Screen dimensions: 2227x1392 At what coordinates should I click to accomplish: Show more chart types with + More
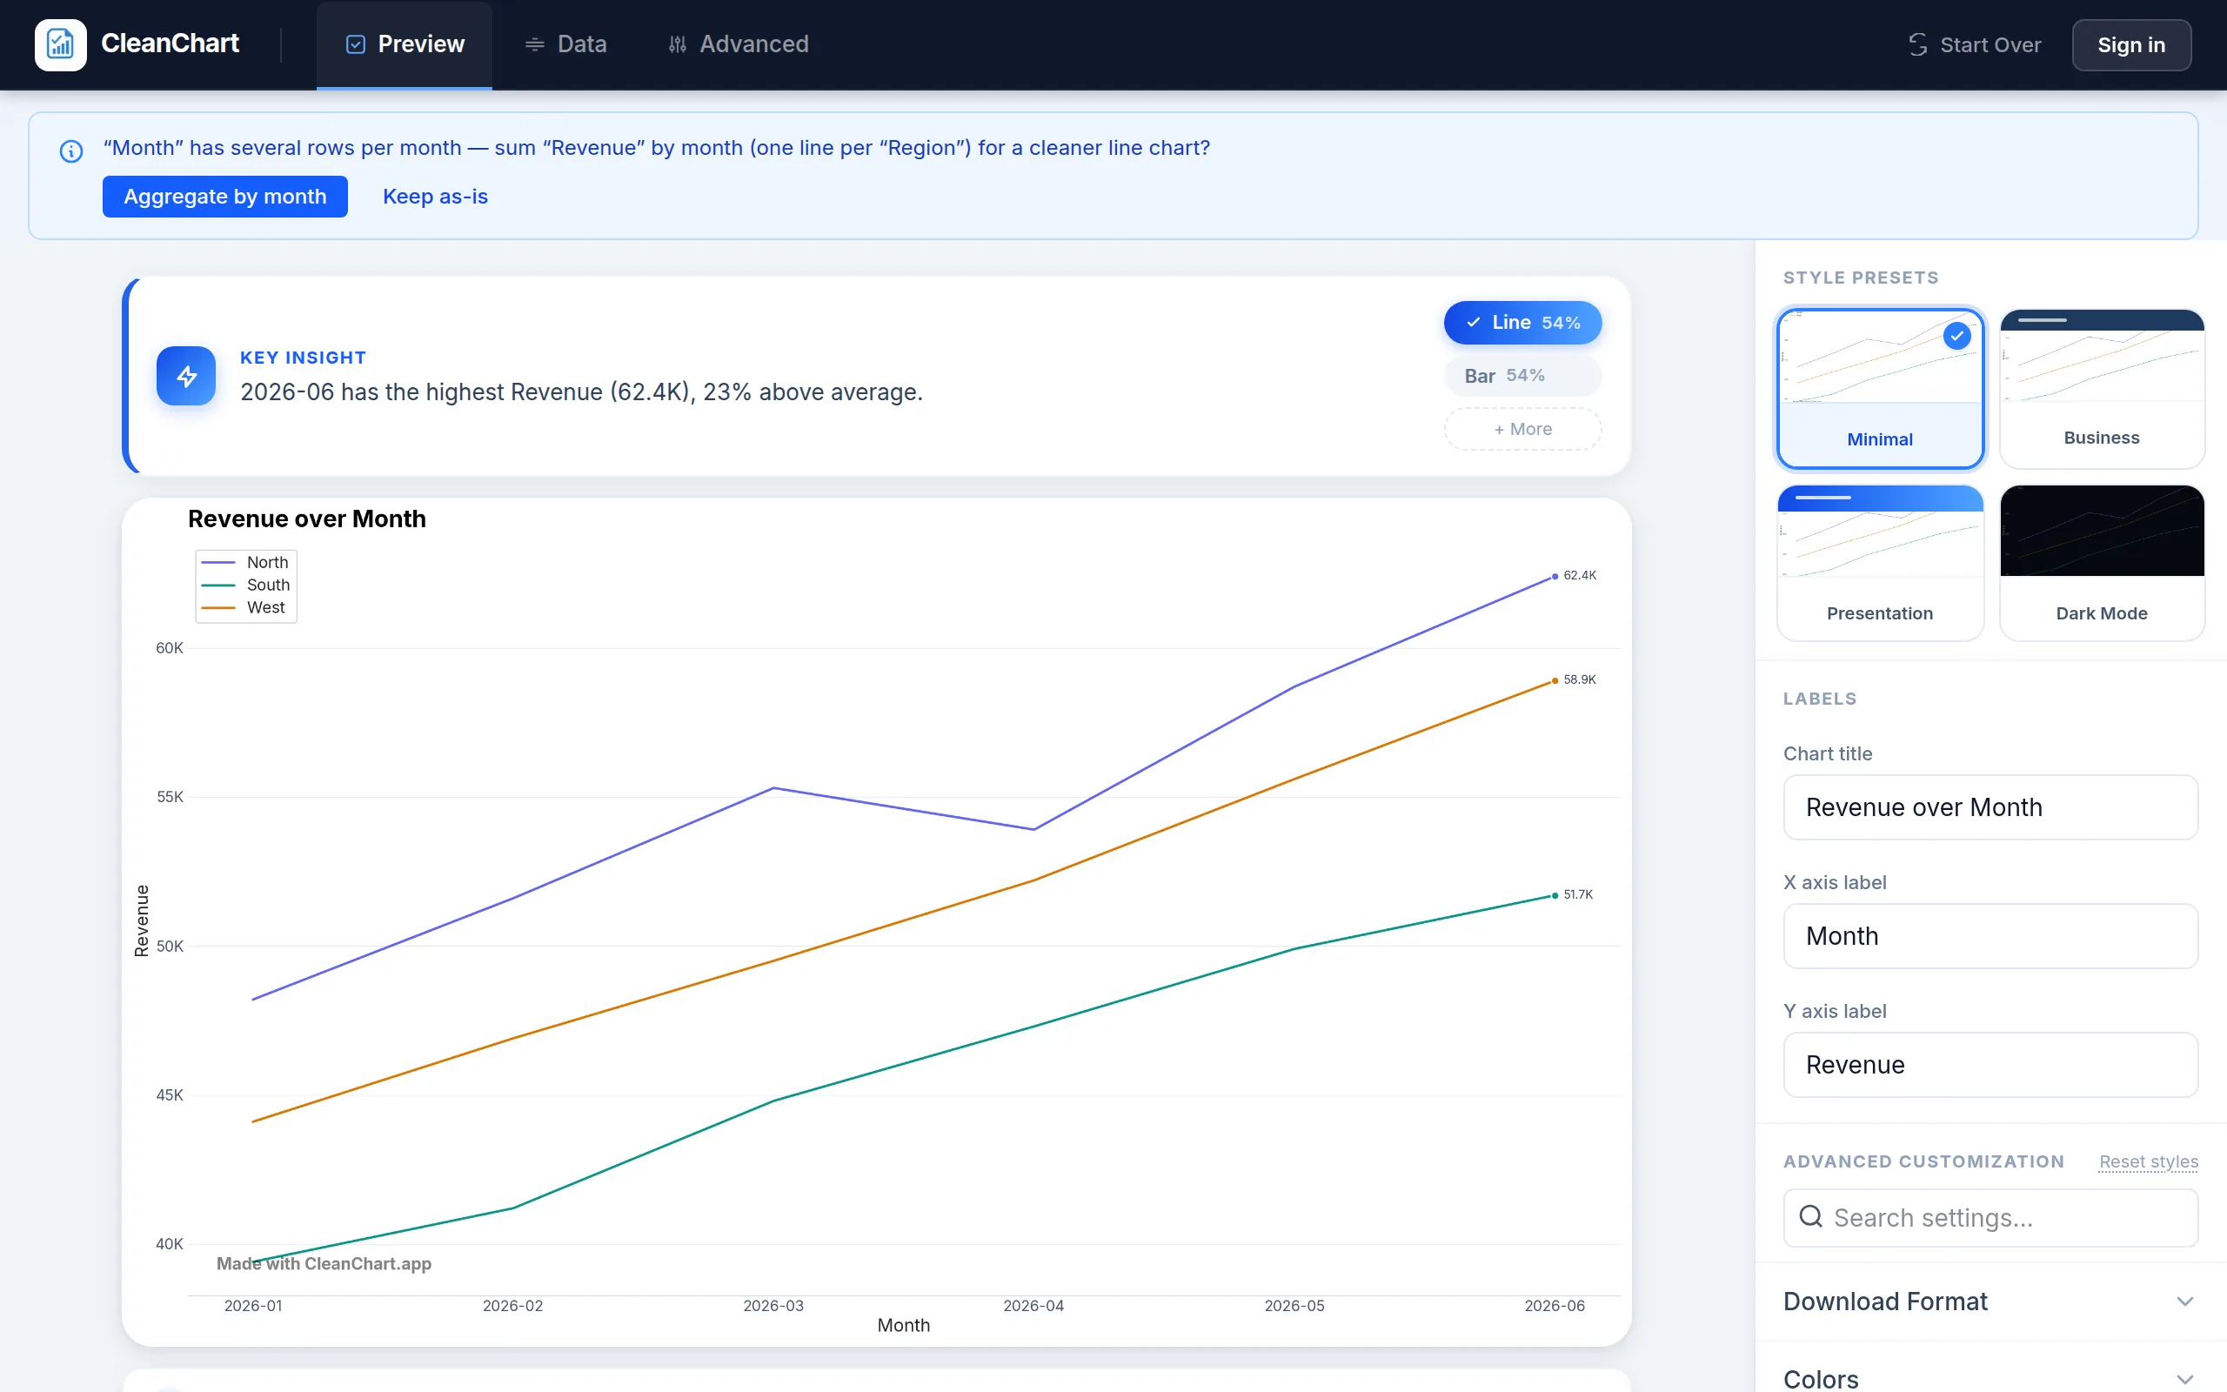tap(1522, 429)
